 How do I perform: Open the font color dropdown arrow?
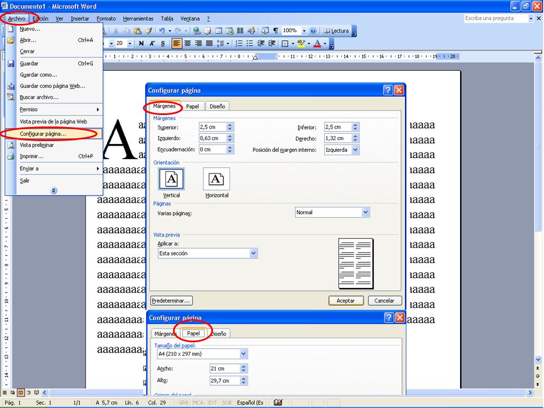[325, 44]
